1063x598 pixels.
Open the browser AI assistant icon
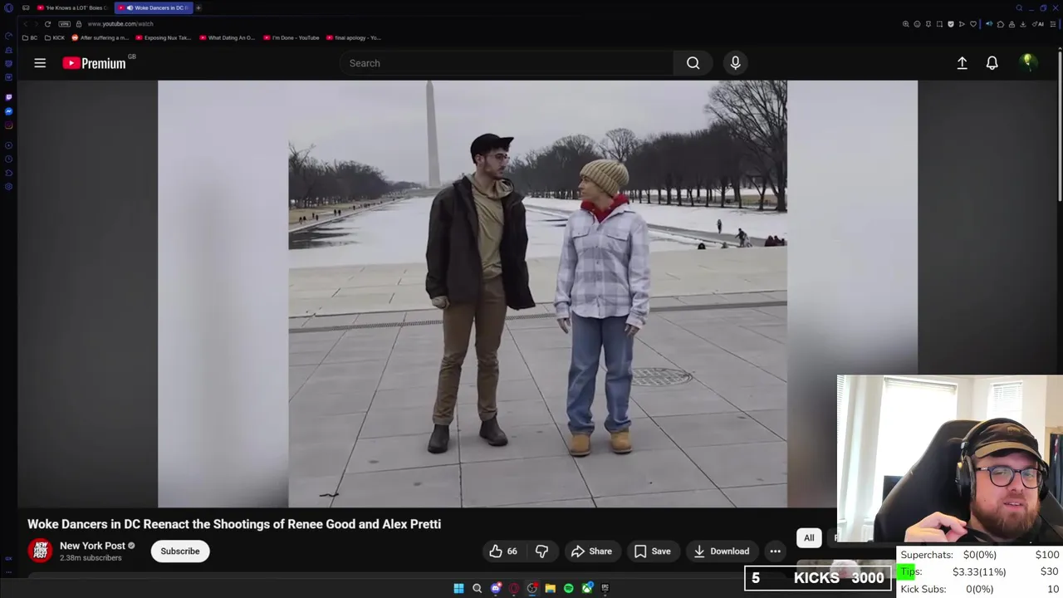(x=1038, y=24)
